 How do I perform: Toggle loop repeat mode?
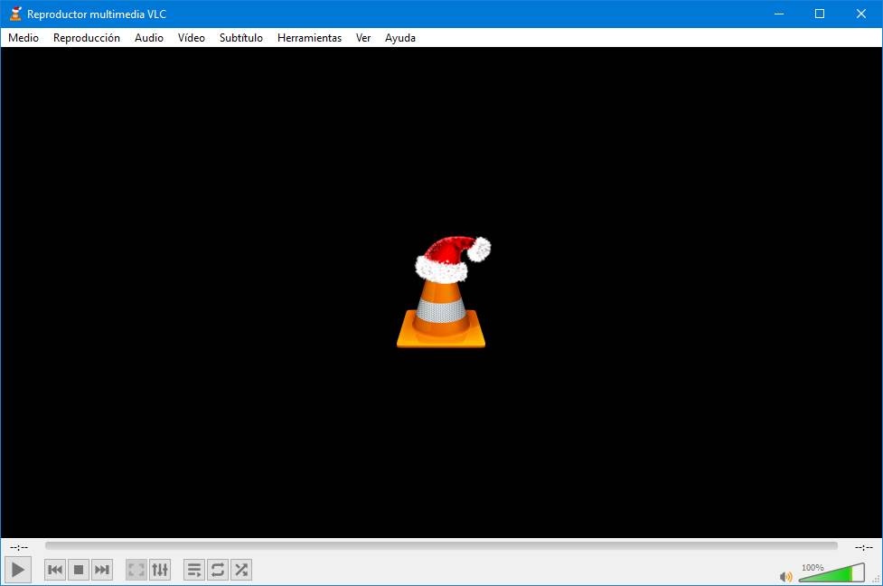click(218, 571)
